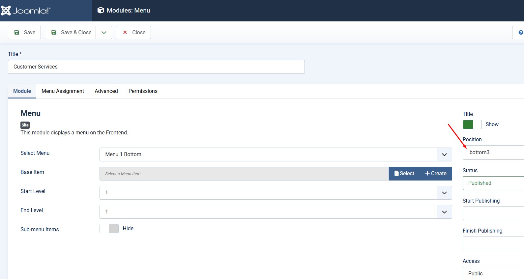Toggle the Title Show switch
Image resolution: width=524 pixels, height=279 pixels.
(472, 125)
